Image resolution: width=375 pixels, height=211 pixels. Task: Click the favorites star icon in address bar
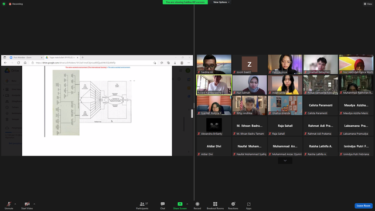(x=155, y=63)
